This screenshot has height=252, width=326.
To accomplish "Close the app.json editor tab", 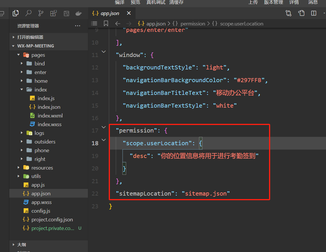I will click(x=129, y=13).
